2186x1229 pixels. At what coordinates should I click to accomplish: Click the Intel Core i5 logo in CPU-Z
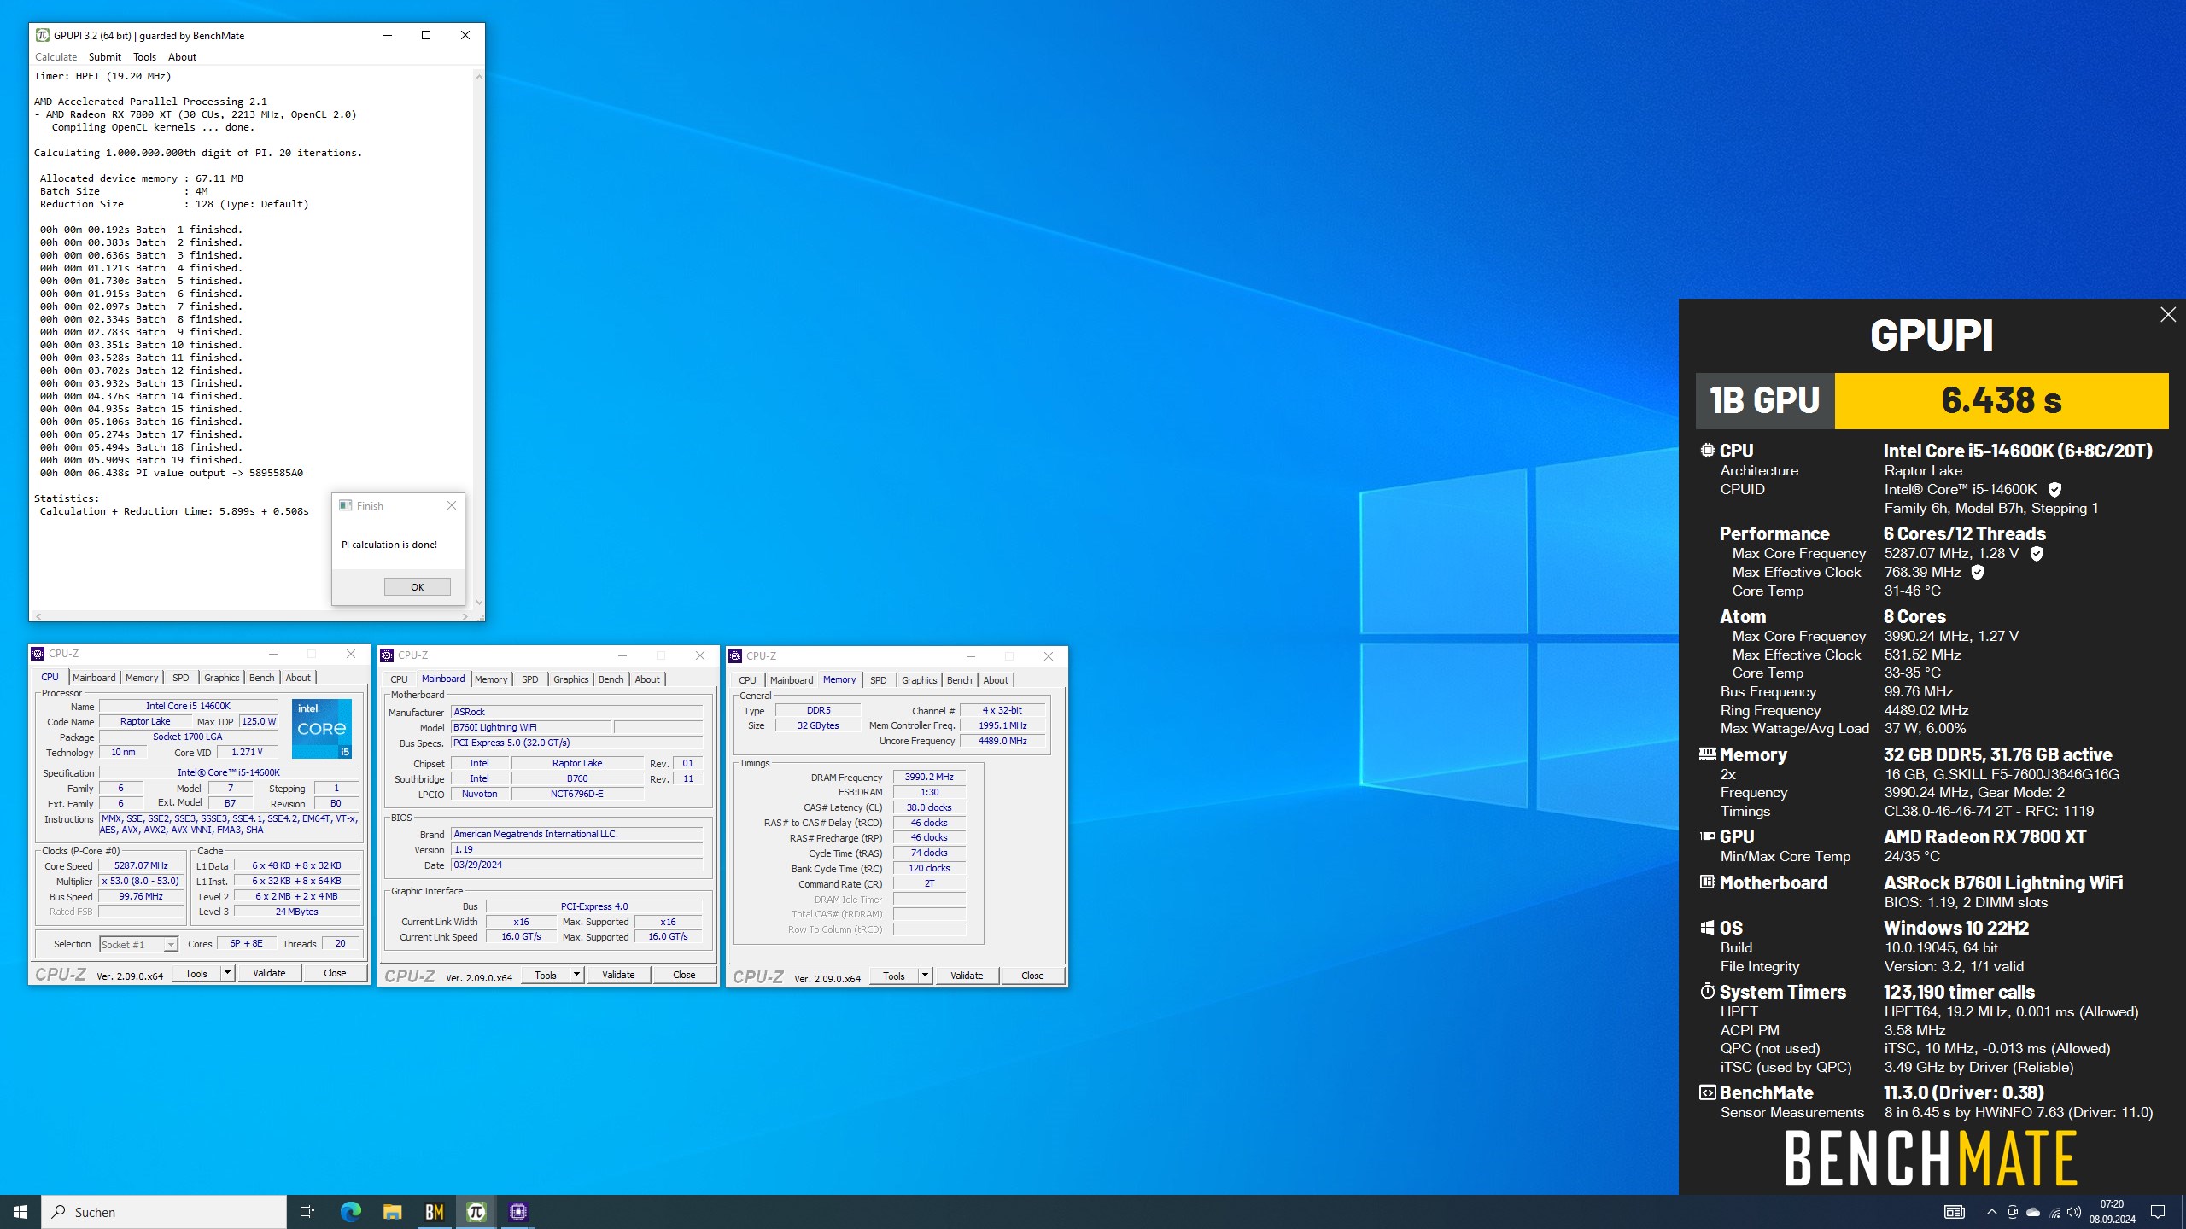[322, 729]
